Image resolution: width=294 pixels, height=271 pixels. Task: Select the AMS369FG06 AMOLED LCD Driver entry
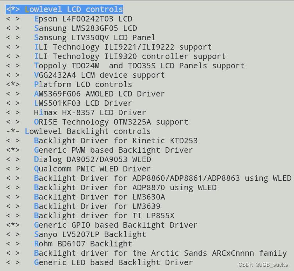pyautogui.click(x=99, y=94)
